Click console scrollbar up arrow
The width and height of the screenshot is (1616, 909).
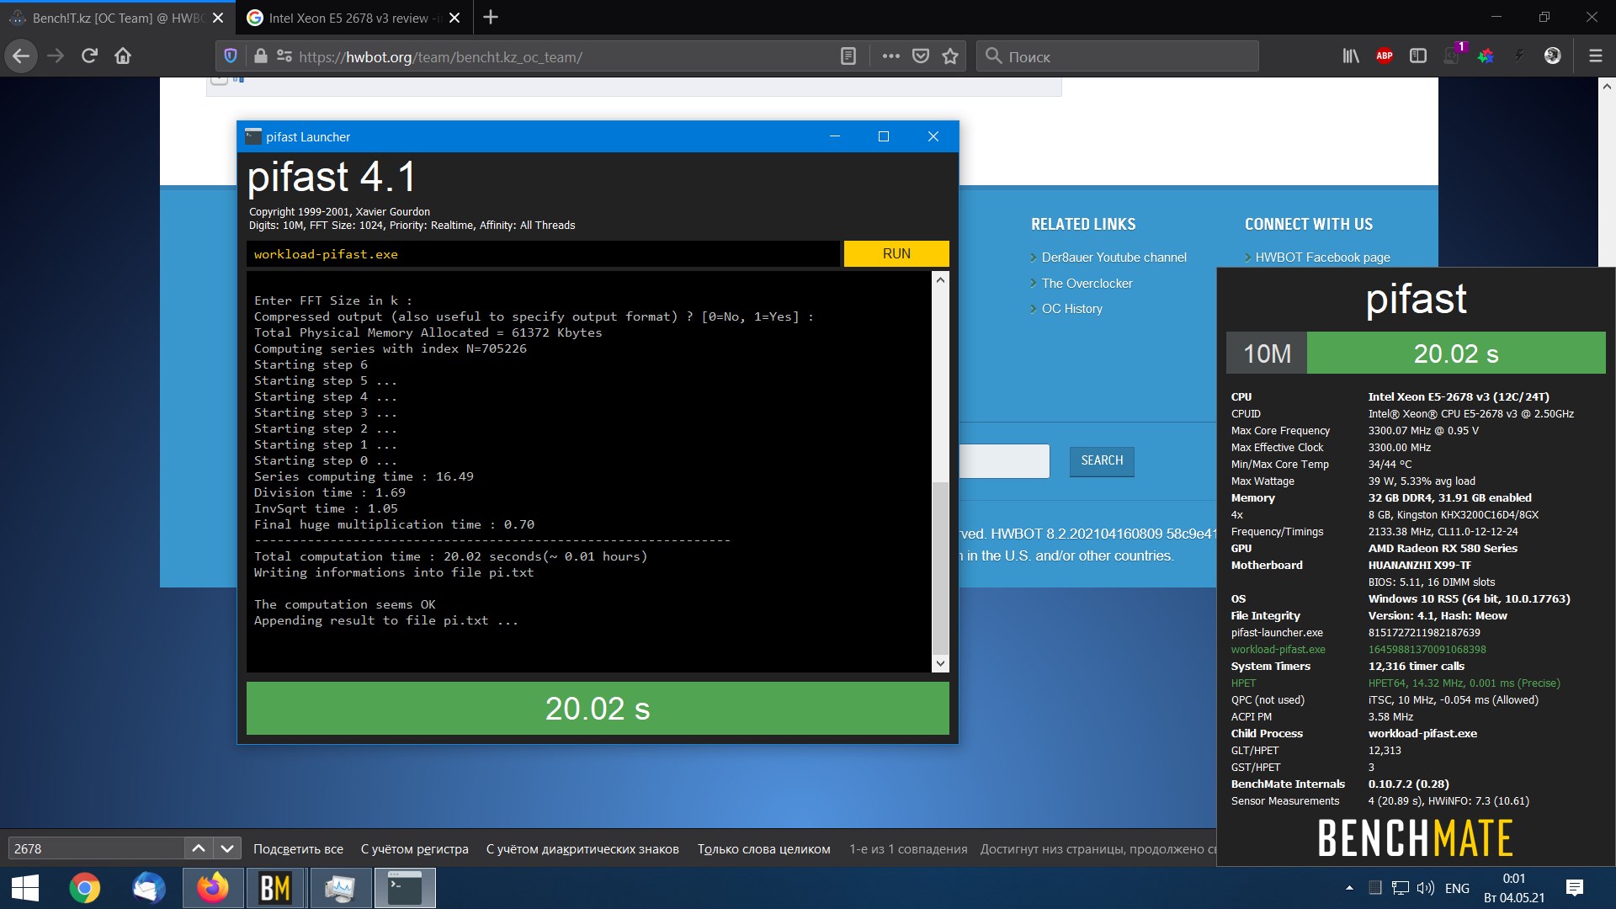940,279
